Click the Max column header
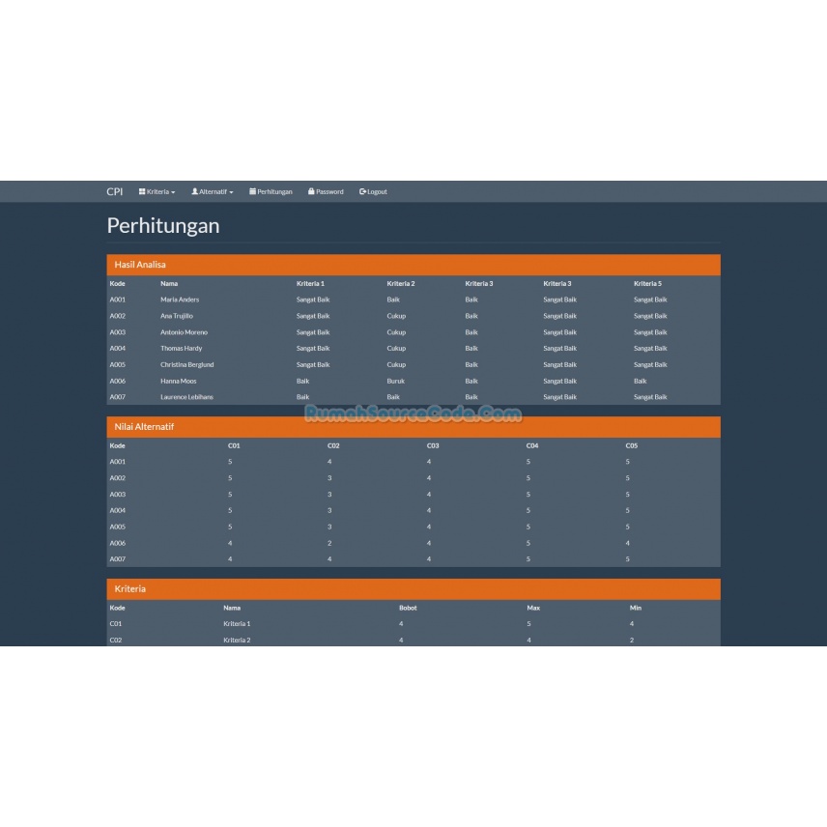 [533, 608]
